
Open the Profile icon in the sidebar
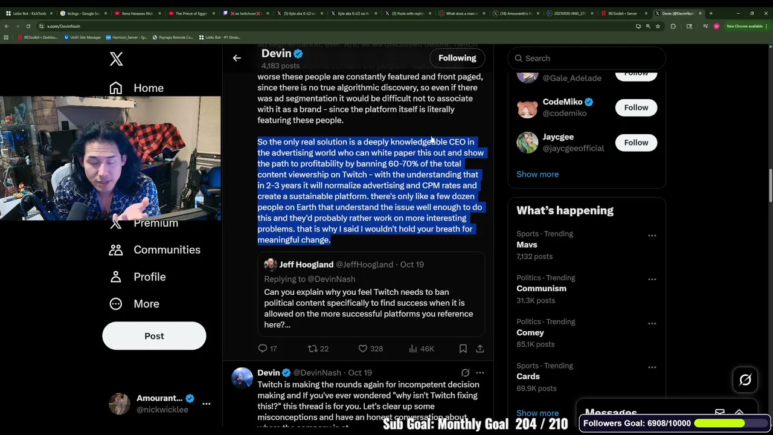click(116, 277)
